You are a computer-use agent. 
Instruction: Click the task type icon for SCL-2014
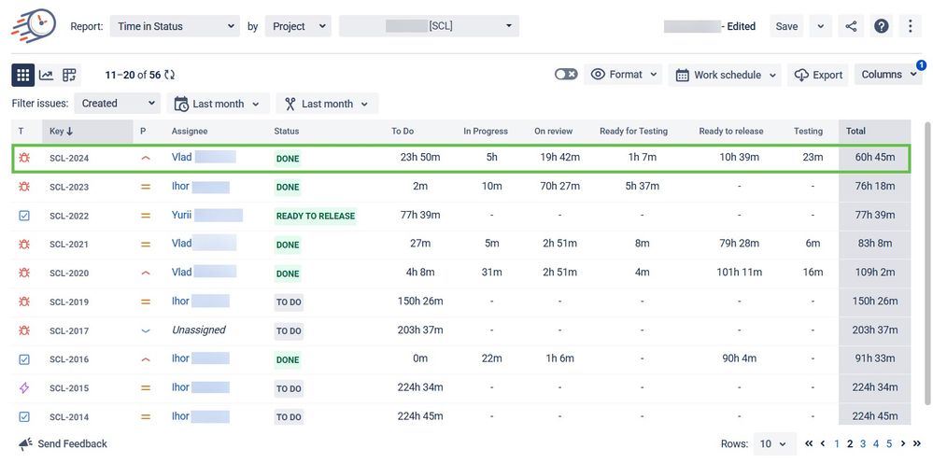[x=23, y=416]
